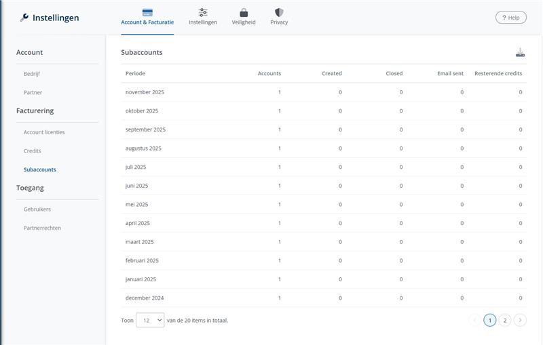Click the Resterende credits column header
Screen dimensions: 543x345
(x=498, y=73)
